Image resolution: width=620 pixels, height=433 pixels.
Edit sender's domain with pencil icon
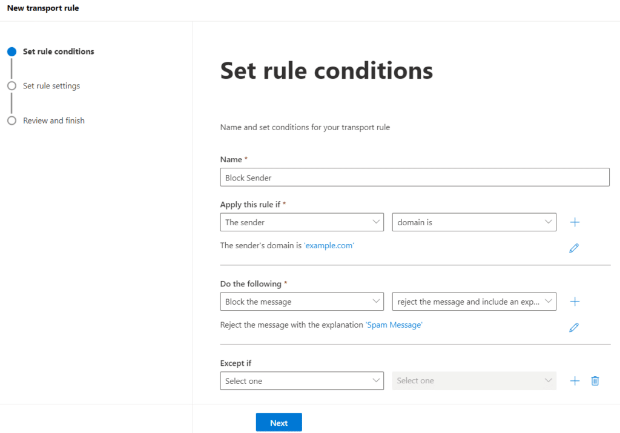[574, 248]
